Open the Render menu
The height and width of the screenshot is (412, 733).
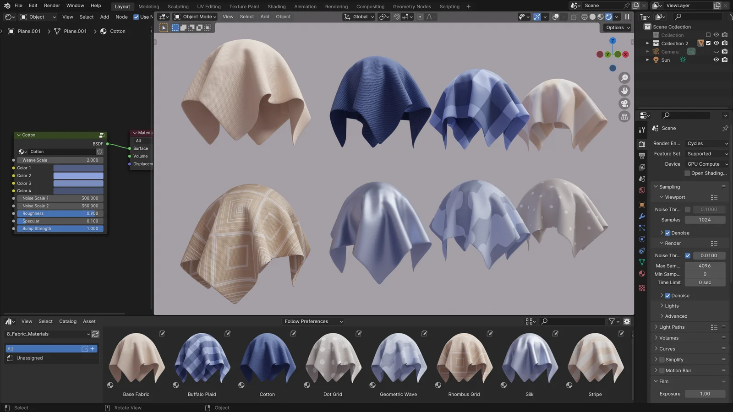pyautogui.click(x=51, y=5)
